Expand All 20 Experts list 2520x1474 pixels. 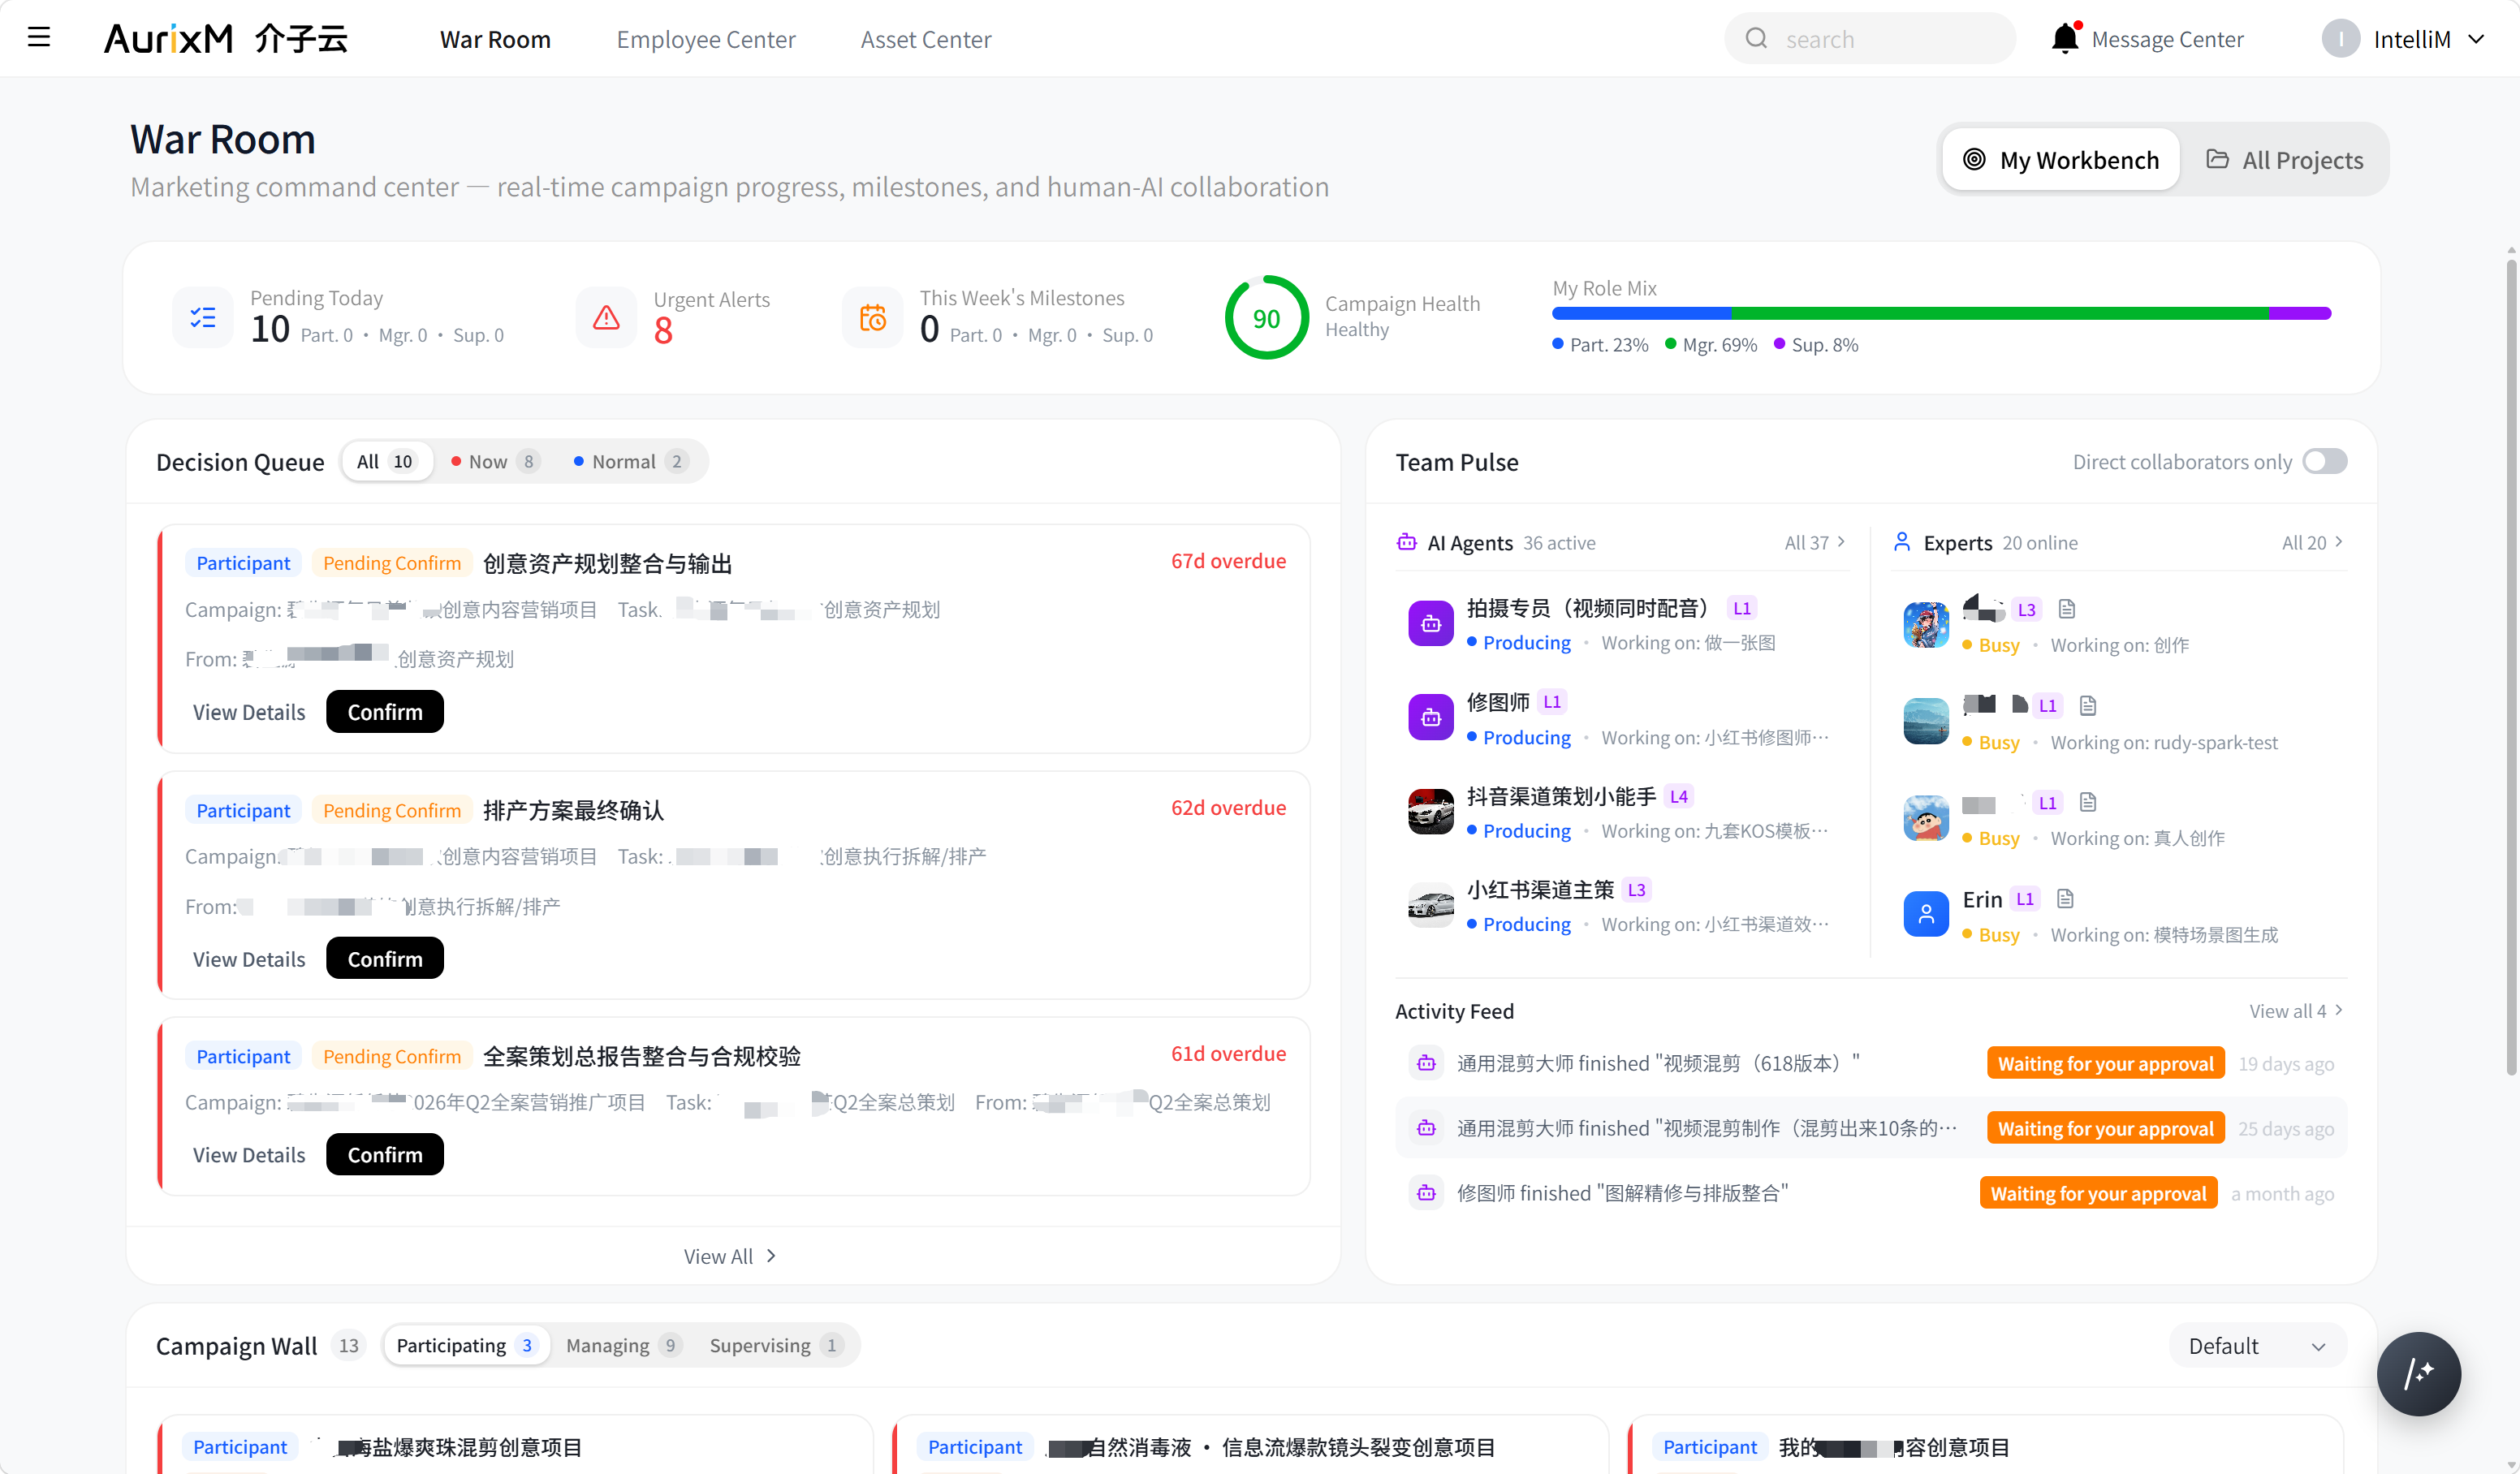pos(2312,542)
